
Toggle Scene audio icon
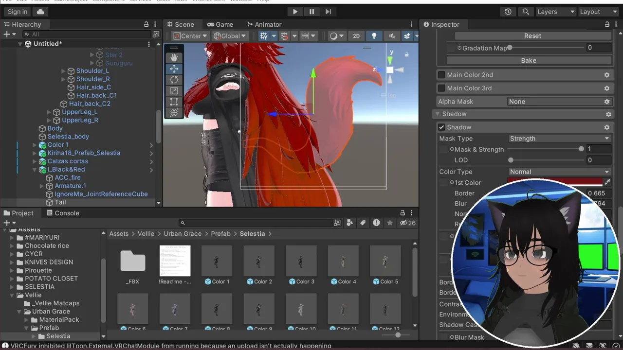392,36
